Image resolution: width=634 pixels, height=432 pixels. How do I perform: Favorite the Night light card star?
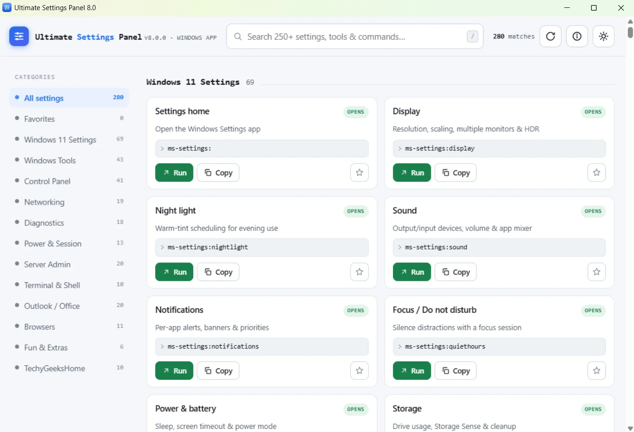(359, 272)
